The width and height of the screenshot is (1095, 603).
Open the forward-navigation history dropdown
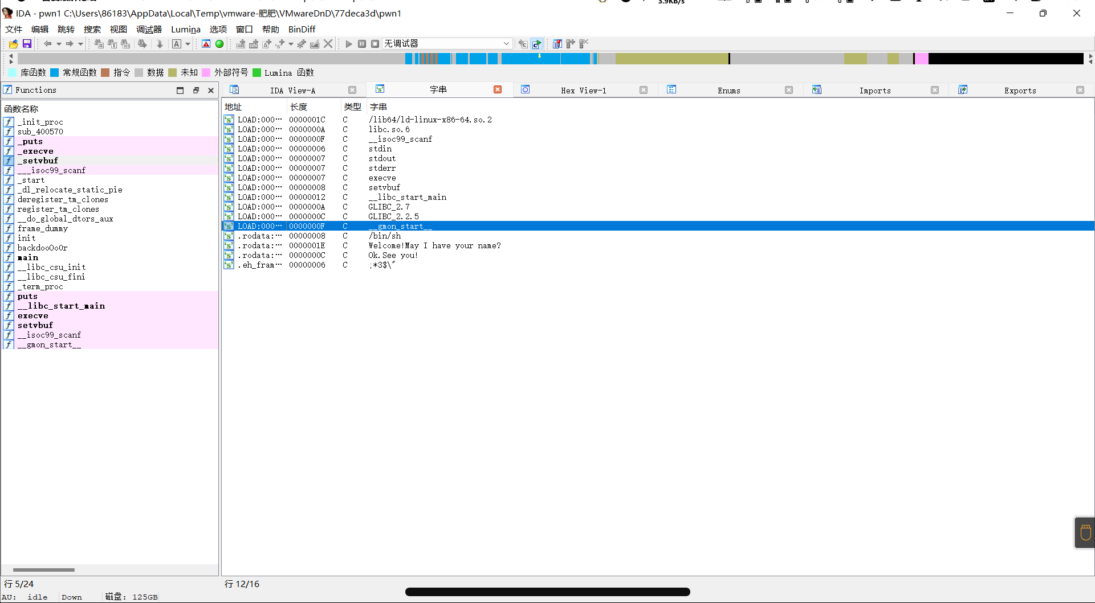pos(80,44)
